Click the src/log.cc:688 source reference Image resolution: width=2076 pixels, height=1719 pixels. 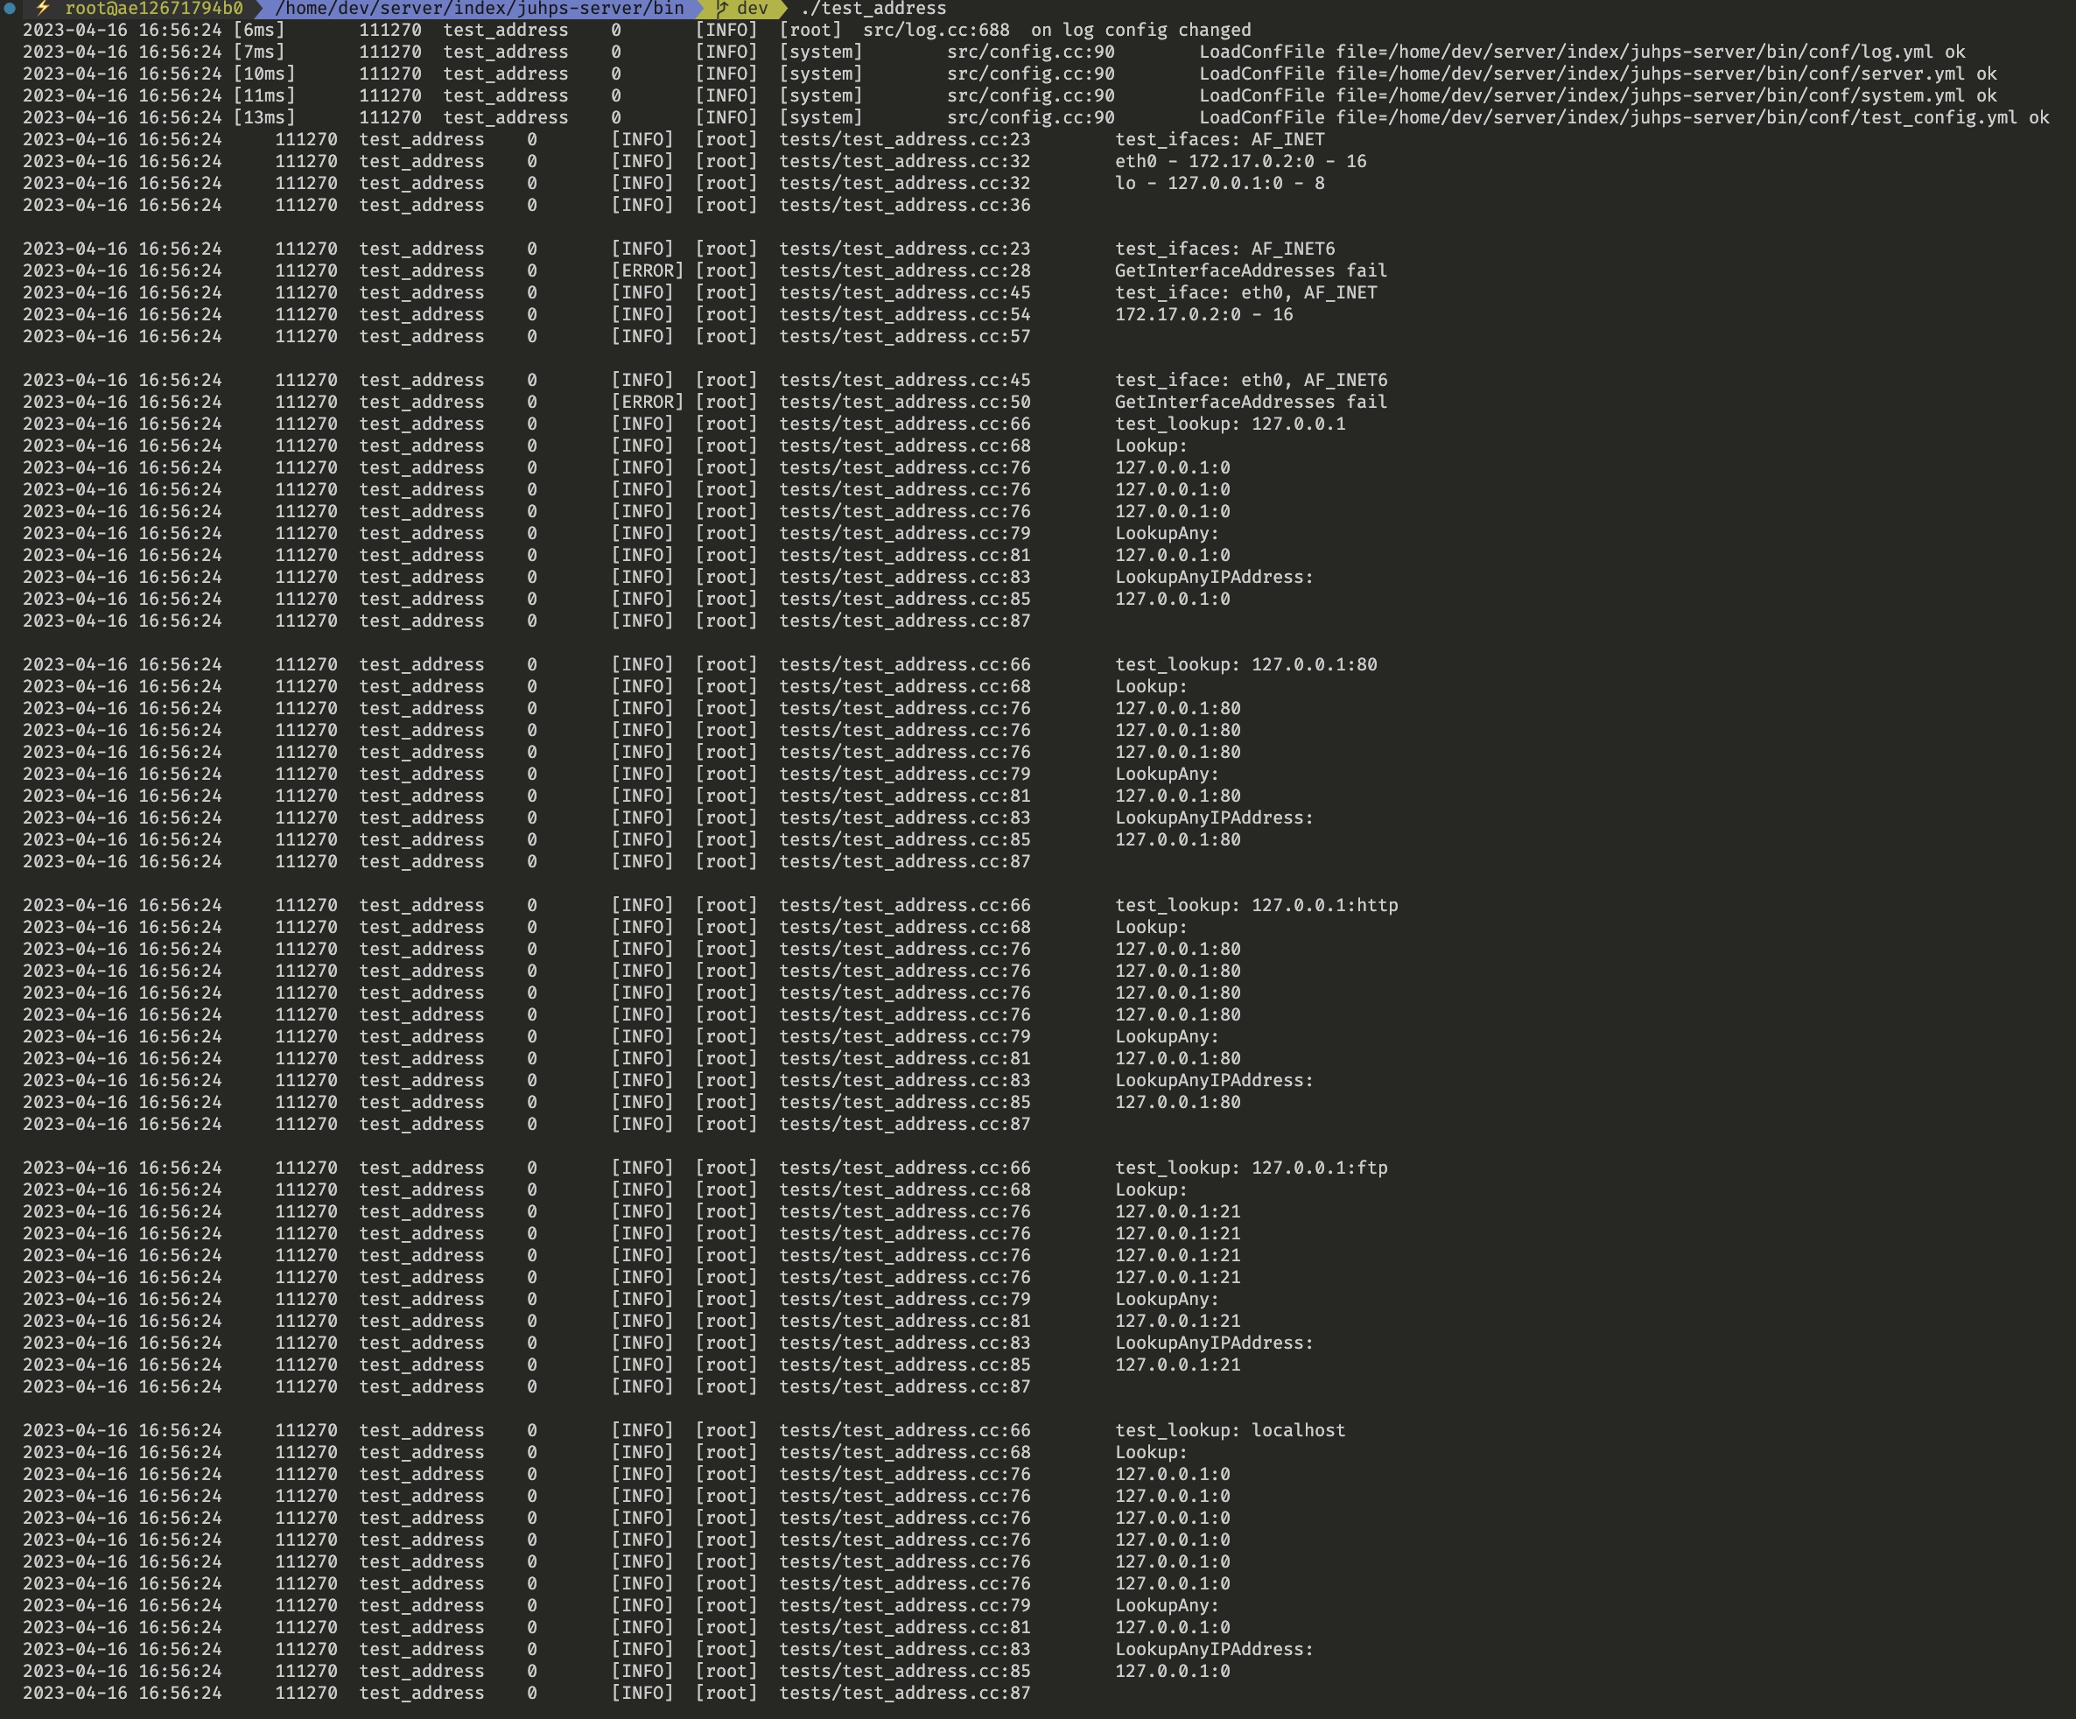click(x=936, y=31)
